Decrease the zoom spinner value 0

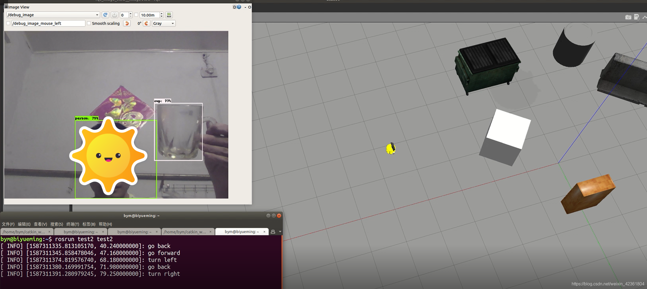coord(130,17)
